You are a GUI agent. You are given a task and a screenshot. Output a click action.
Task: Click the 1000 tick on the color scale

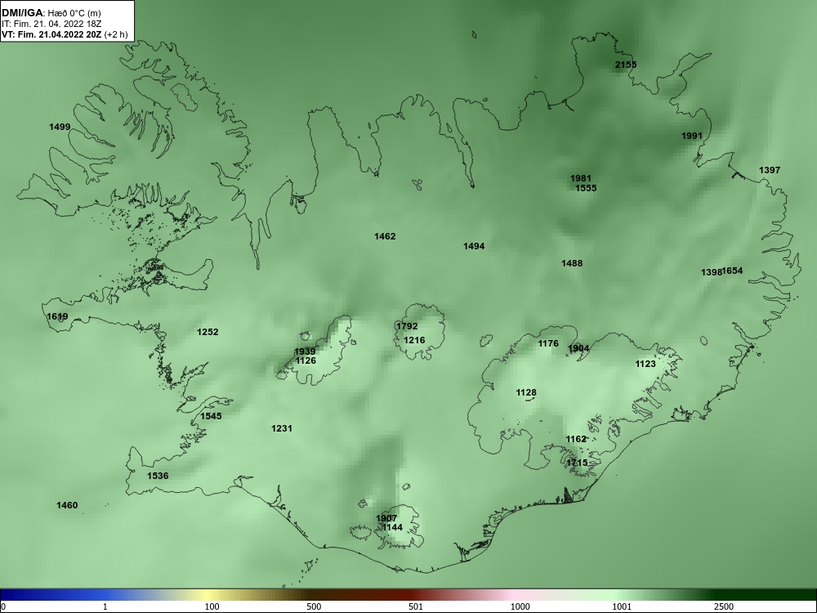520,606
